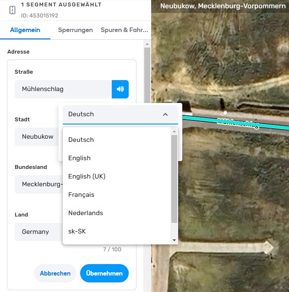Click the language list scrollbar thumb
The image size is (289, 292).
pos(174,178)
